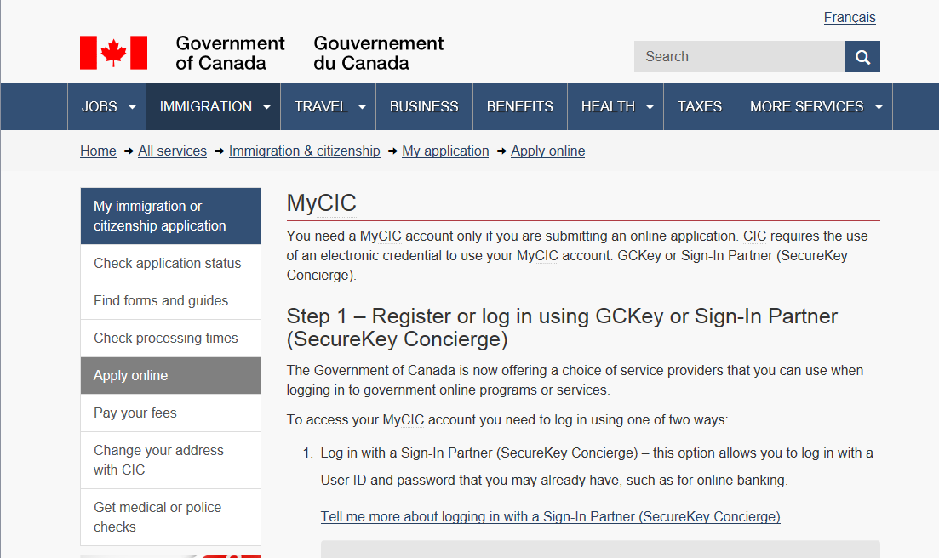This screenshot has width=939, height=558.
Task: Open the Immigration menu
Action: (213, 106)
